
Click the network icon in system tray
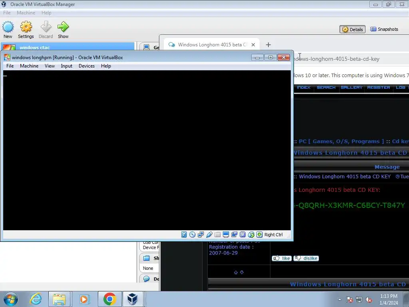359,299
